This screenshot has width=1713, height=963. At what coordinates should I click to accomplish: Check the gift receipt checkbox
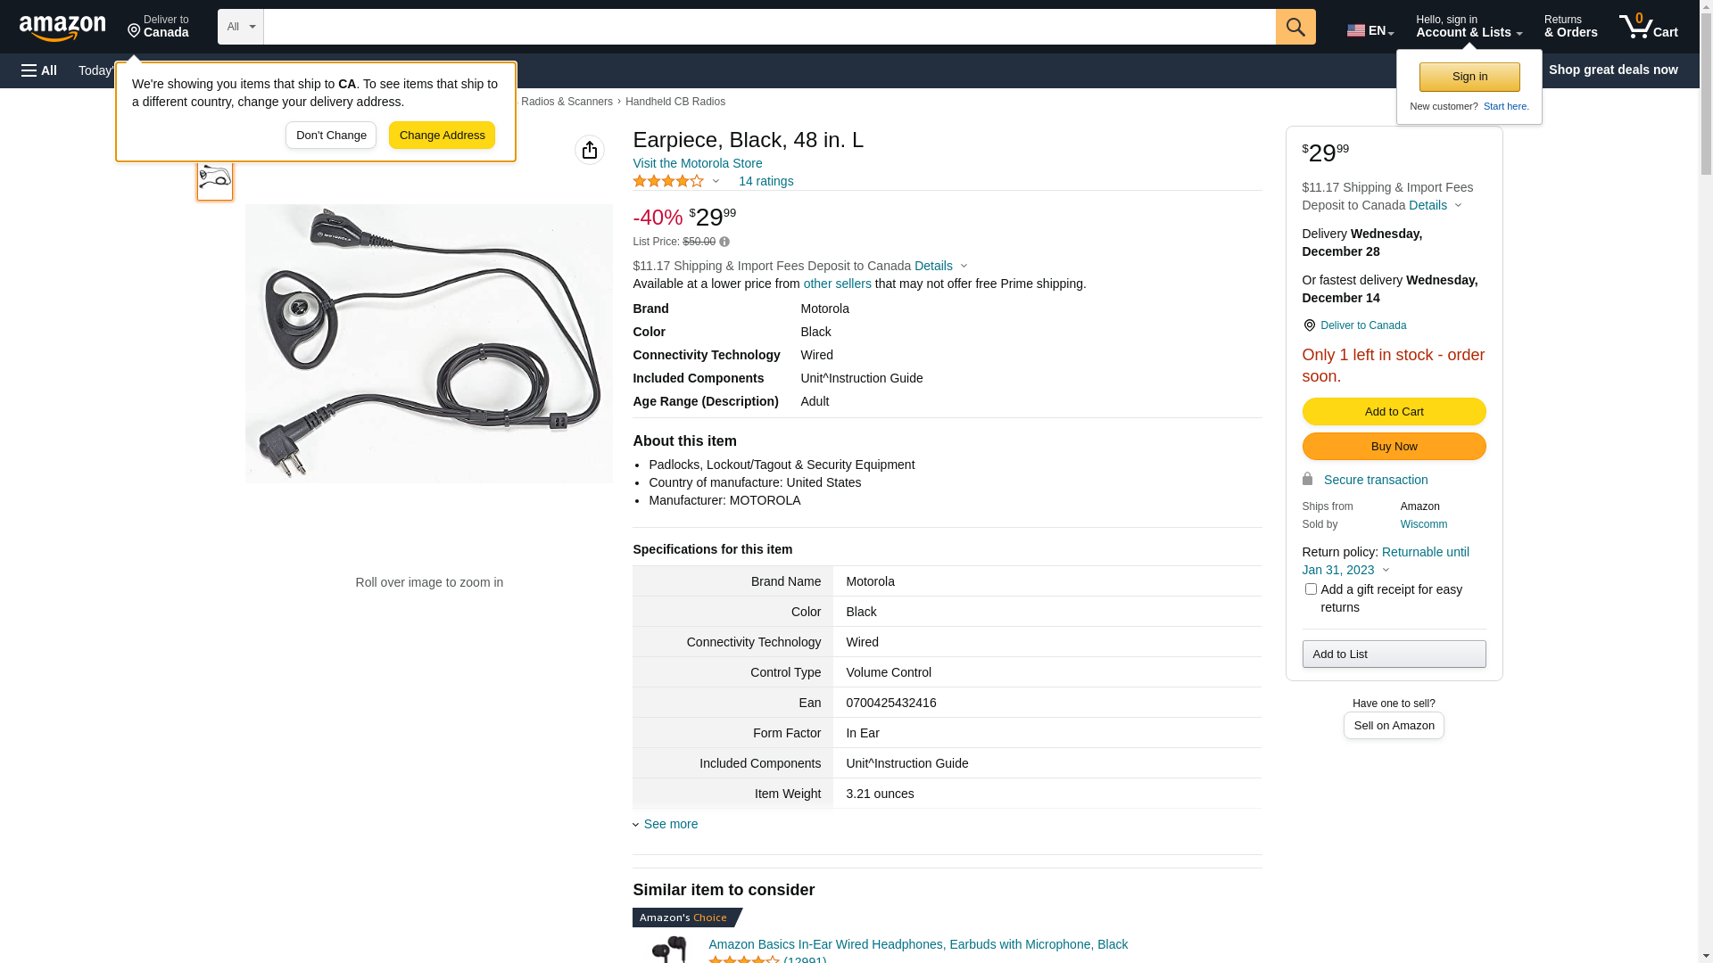(1311, 589)
